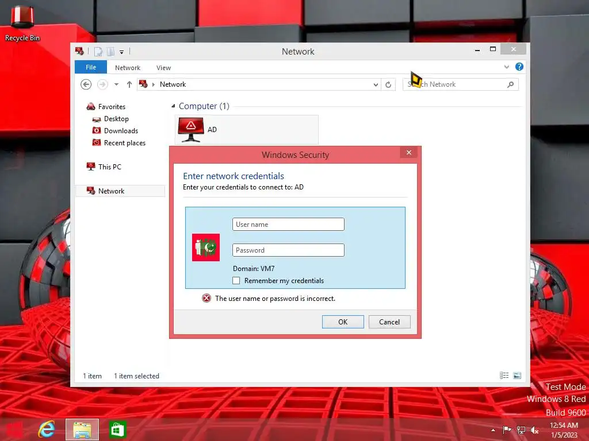589x441 pixels.
Task: Select Network in navigation pane
Action: pos(120,191)
